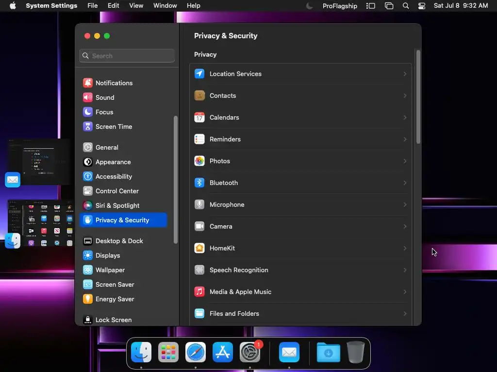Open Lock Screen settings
The height and width of the screenshot is (372, 497).
click(x=123, y=320)
